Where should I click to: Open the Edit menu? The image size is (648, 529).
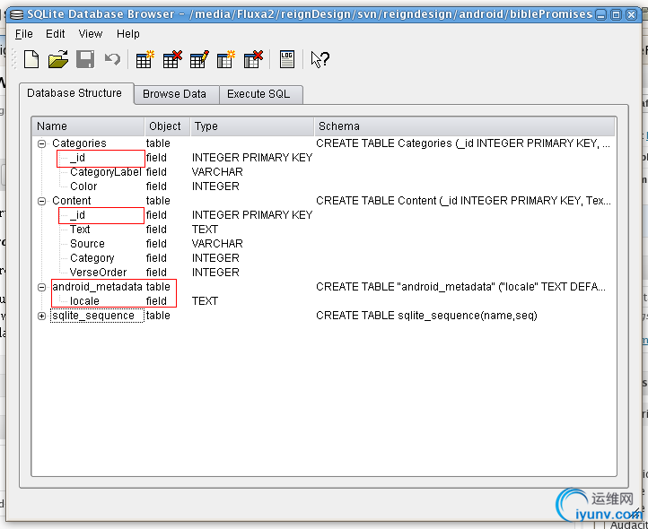point(56,34)
